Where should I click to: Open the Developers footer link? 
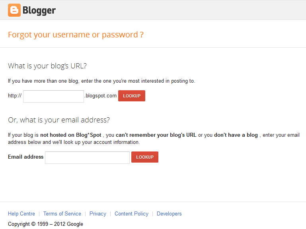[169, 213]
